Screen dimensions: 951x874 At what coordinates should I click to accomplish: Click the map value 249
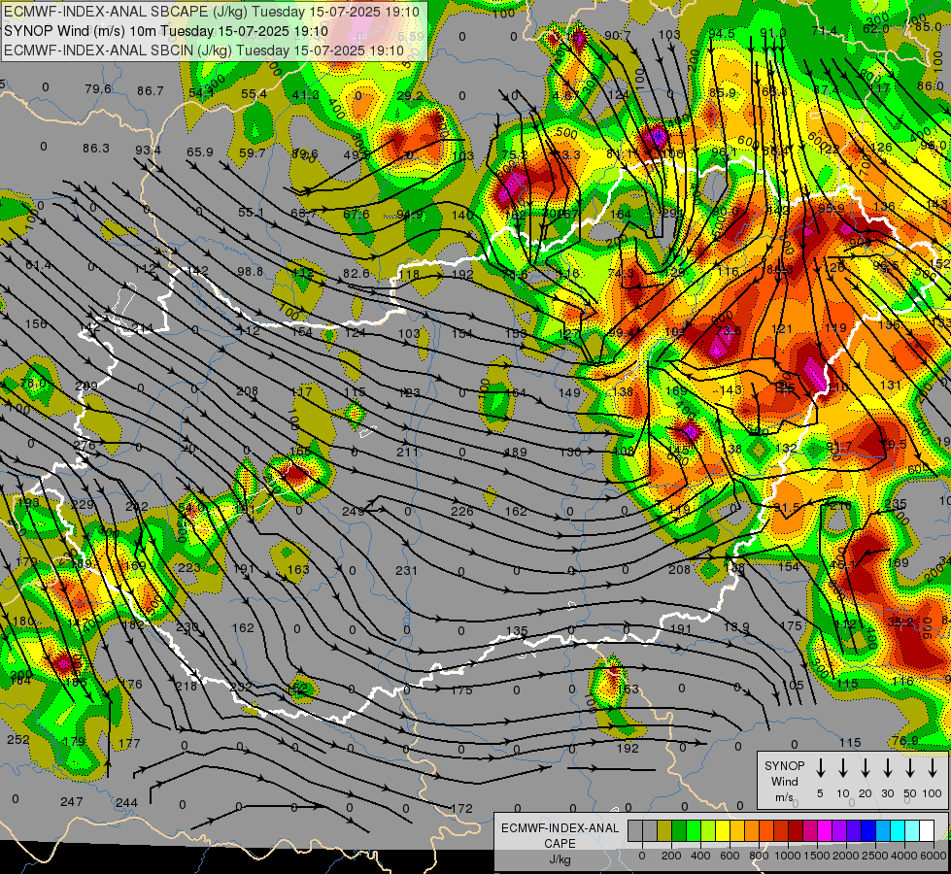coord(353,512)
